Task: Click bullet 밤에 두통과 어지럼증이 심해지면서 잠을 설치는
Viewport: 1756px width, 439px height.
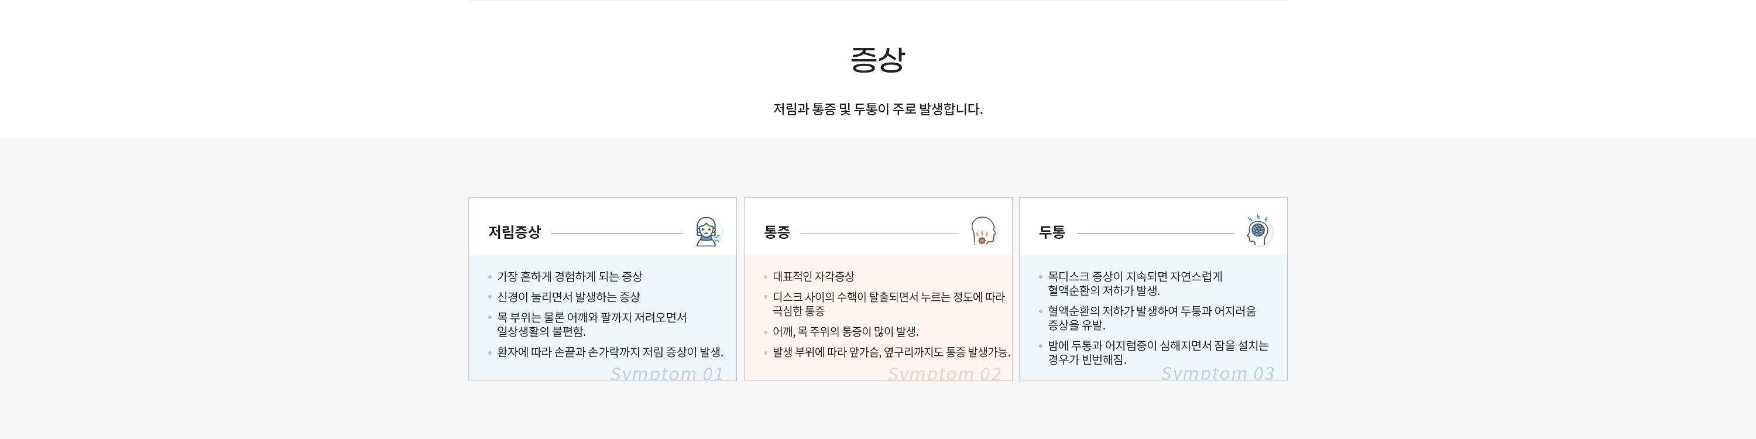Action: (1158, 352)
